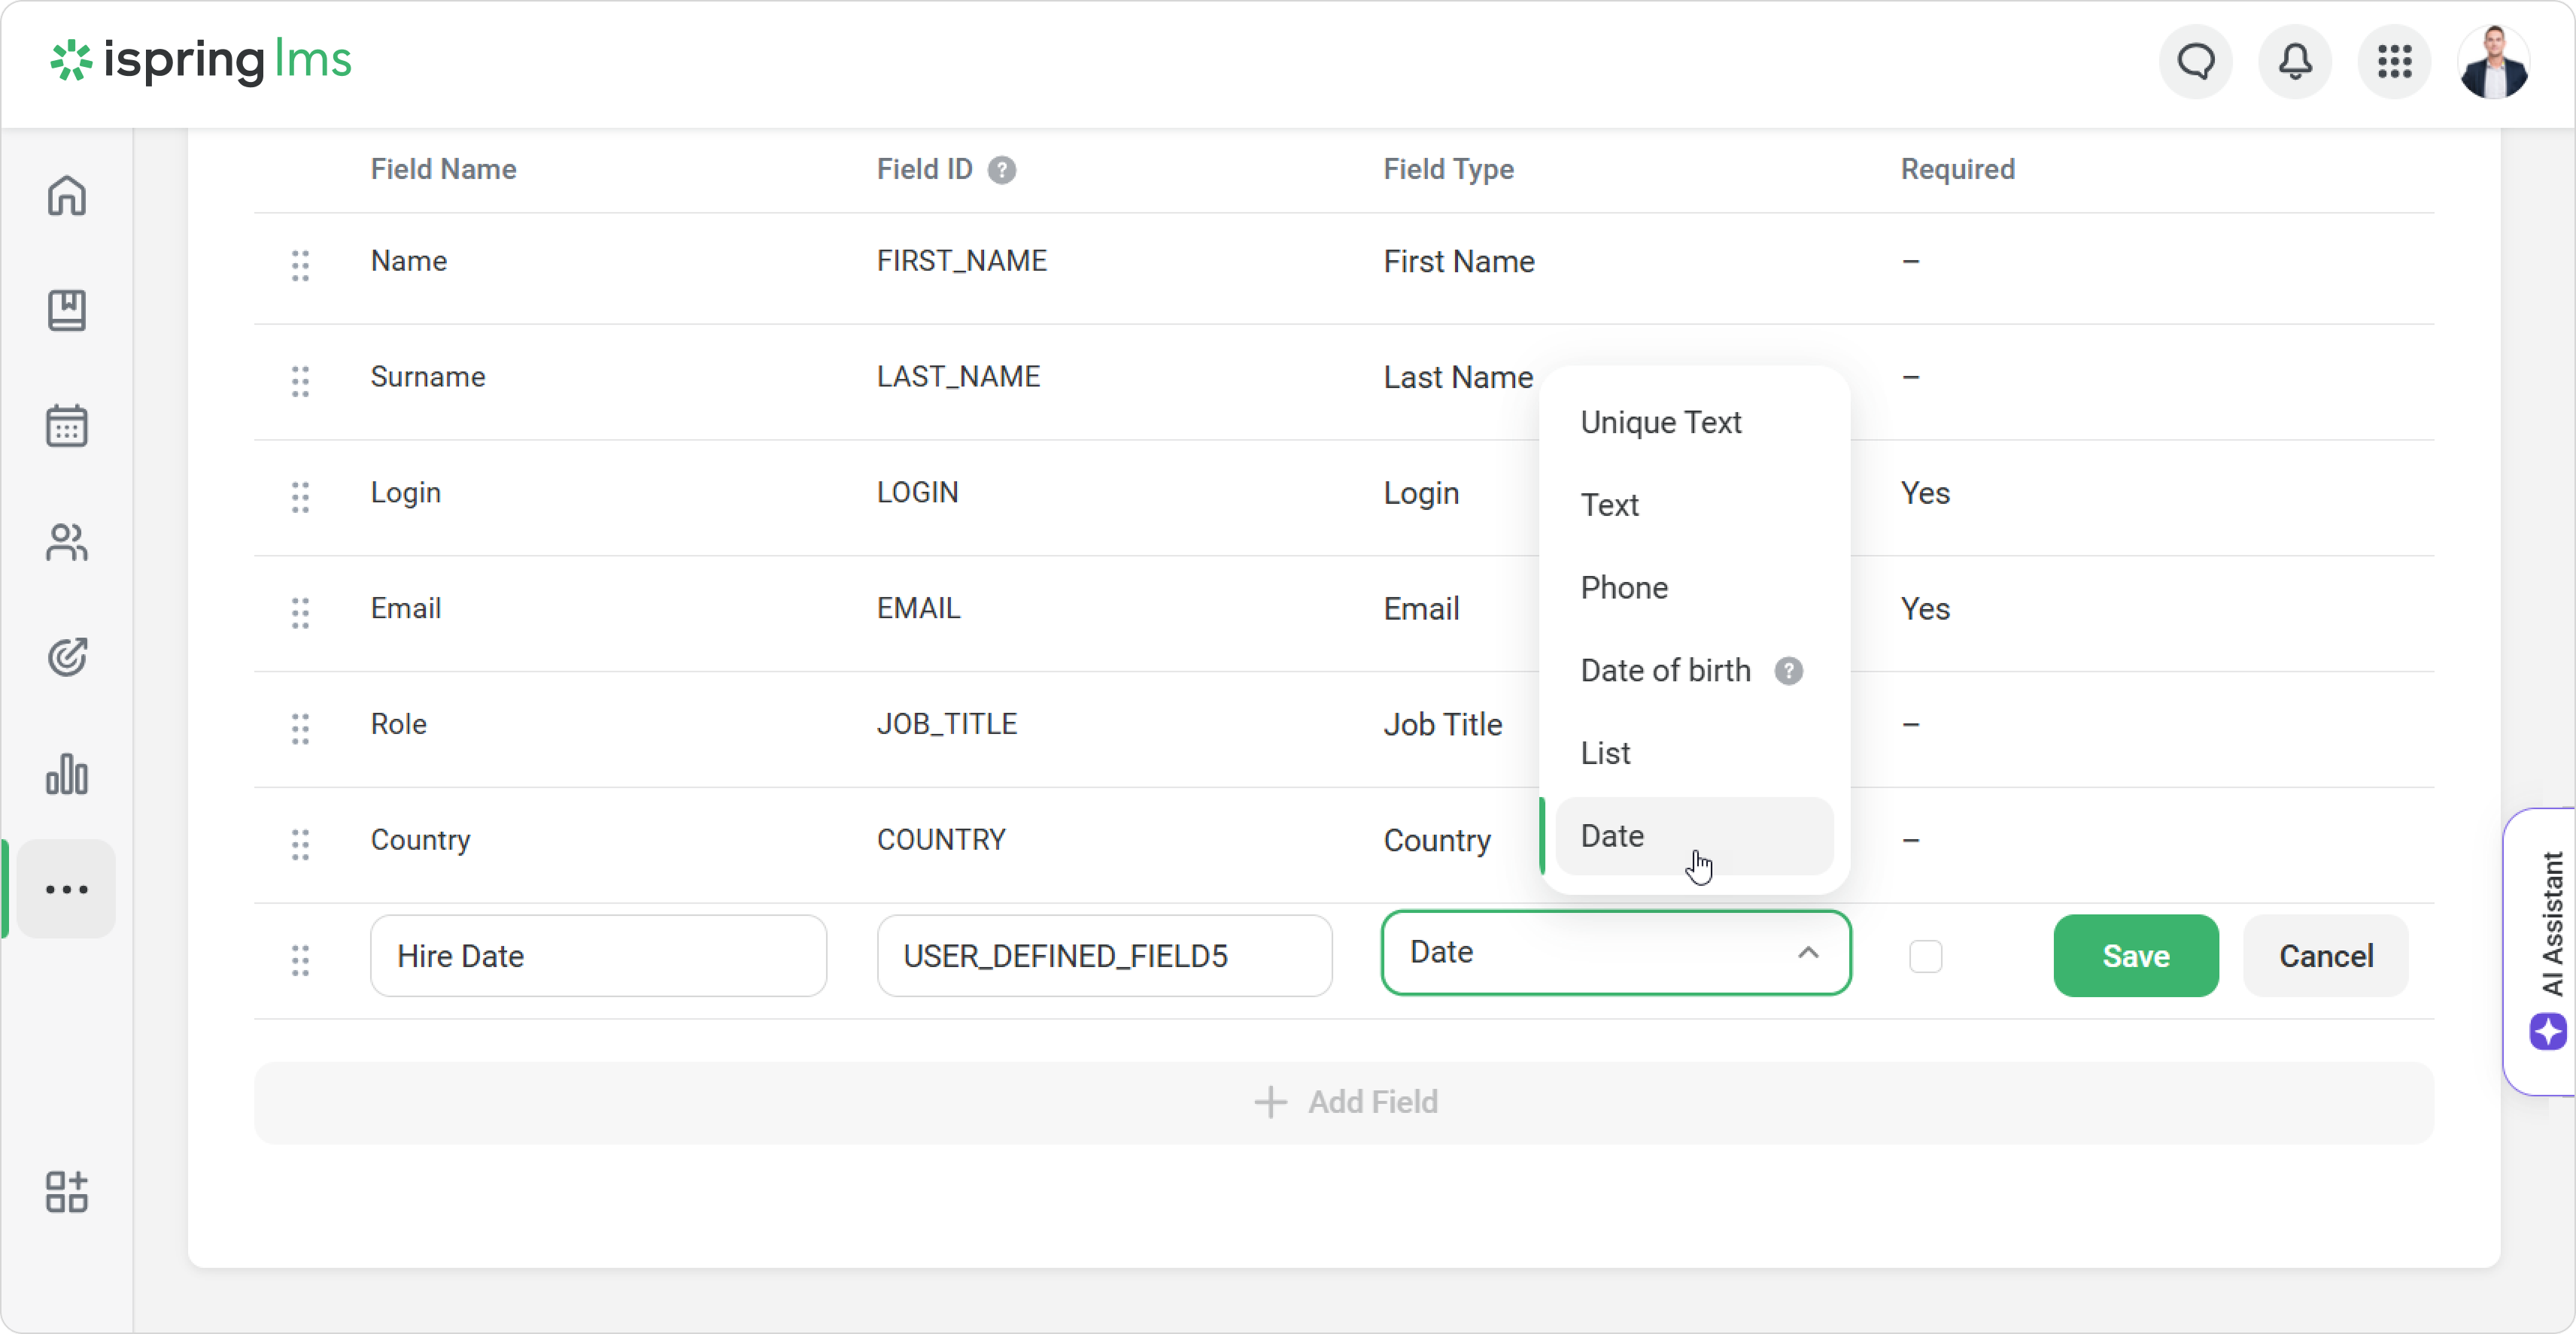Open the AI Assistant side panel

[x=2547, y=949]
